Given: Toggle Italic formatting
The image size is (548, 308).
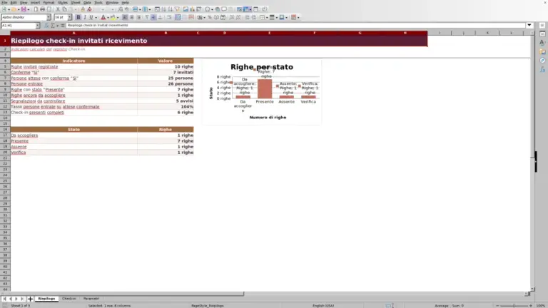Looking at the screenshot, I should pyautogui.click(x=85, y=17).
